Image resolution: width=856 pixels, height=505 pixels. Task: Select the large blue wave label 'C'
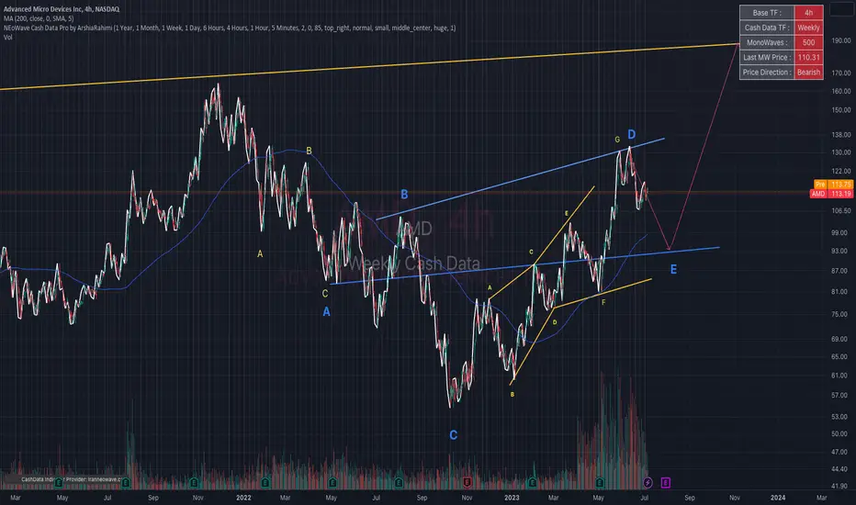point(453,435)
